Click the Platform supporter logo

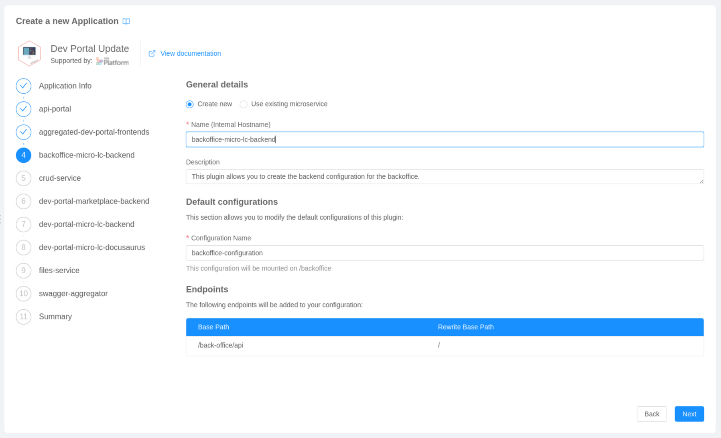pos(112,61)
